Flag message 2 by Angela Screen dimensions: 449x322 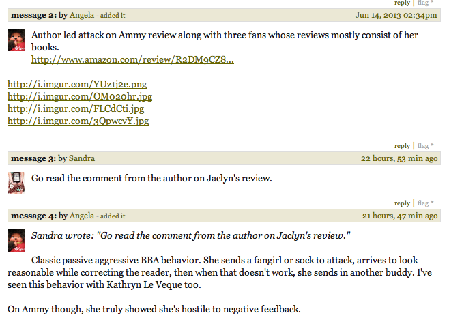pyautogui.click(x=424, y=145)
